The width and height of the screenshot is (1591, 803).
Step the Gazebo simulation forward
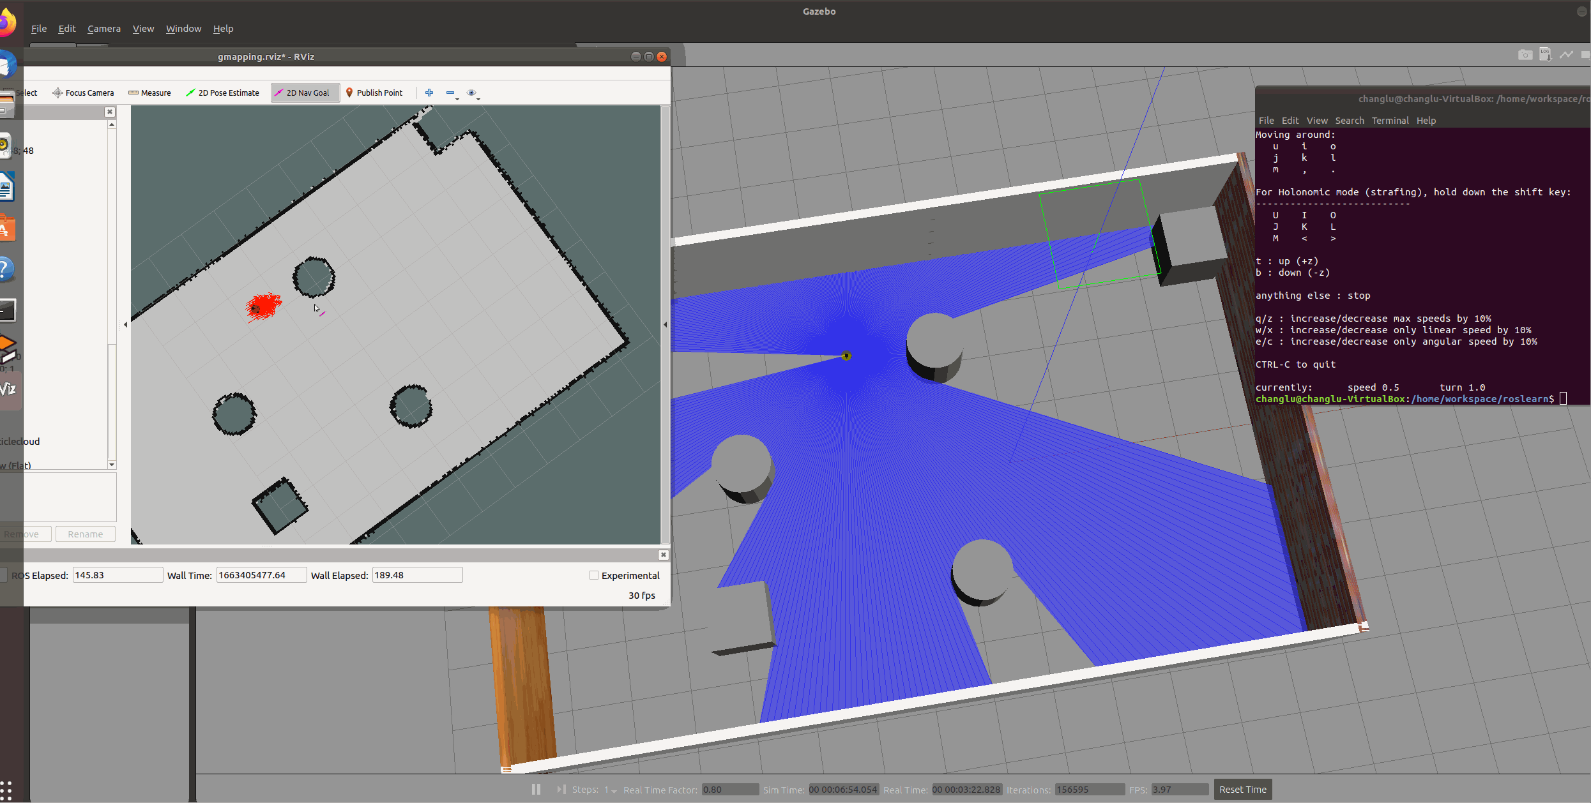tap(561, 790)
